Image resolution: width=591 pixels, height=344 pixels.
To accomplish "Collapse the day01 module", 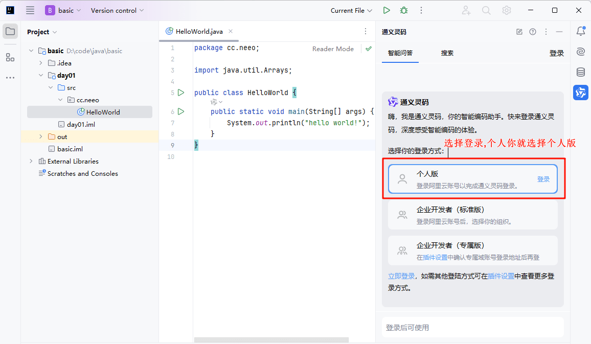I will 41,75.
